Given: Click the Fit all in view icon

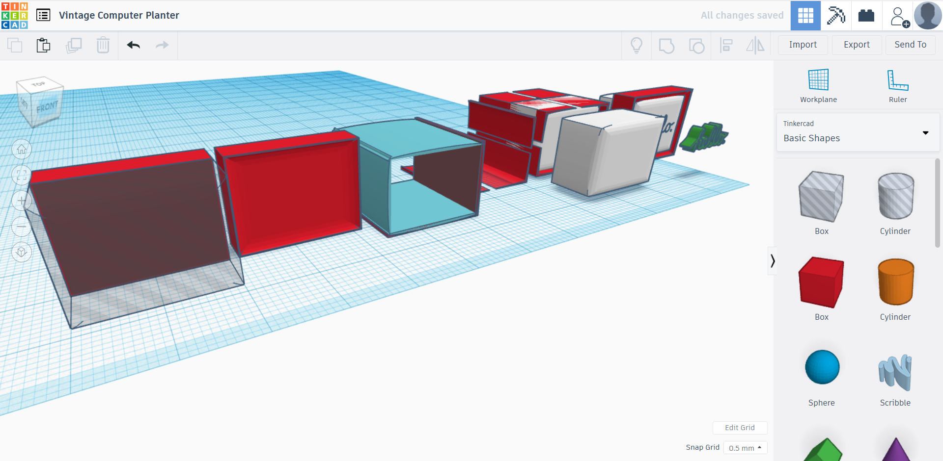Looking at the screenshot, I should pyautogui.click(x=22, y=175).
